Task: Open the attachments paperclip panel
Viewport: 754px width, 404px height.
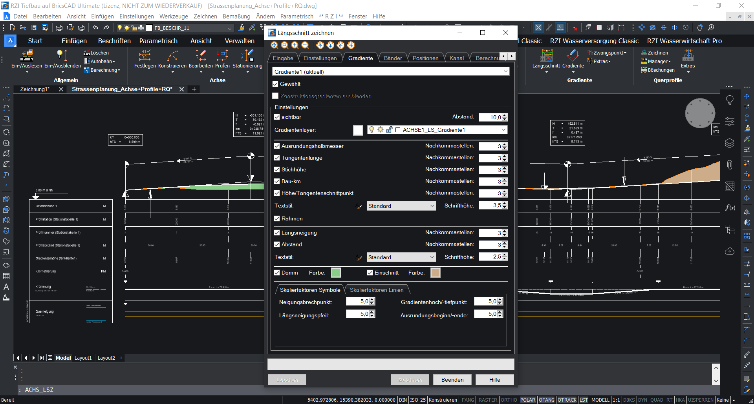Action: click(730, 165)
